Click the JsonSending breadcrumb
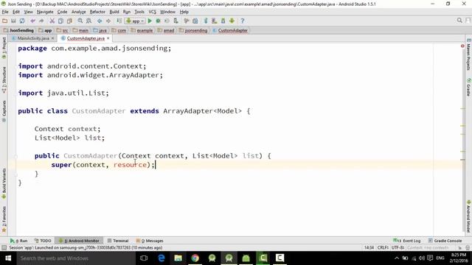The width and height of the screenshot is (472, 265). [18, 30]
